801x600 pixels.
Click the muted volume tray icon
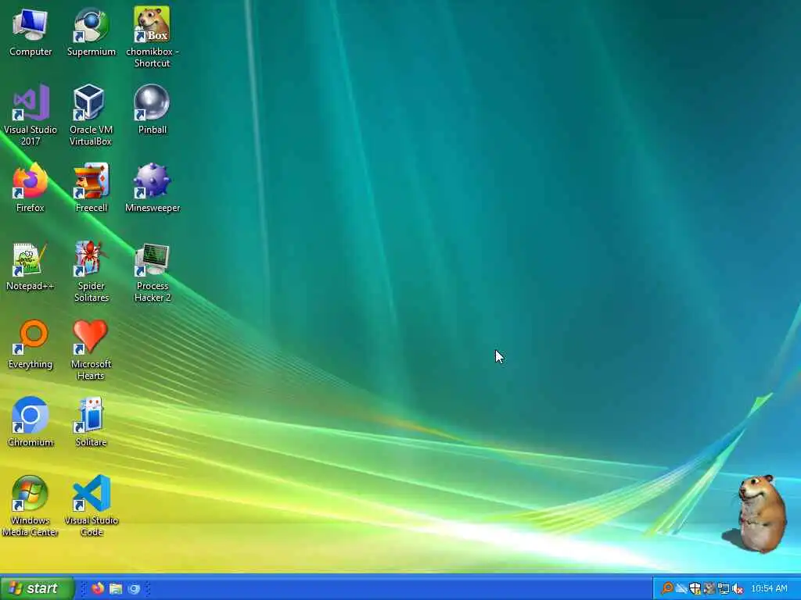tap(737, 589)
